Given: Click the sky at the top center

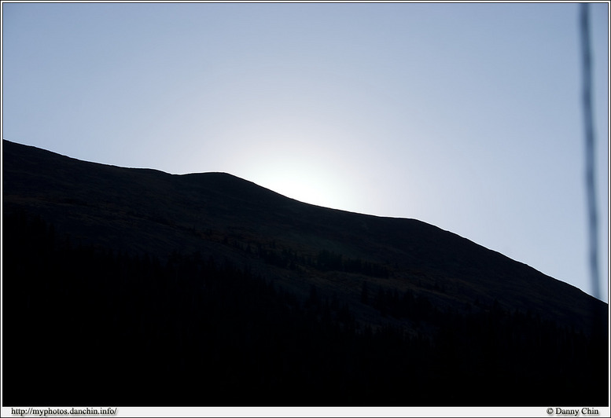Looking at the screenshot, I should [305, 31].
